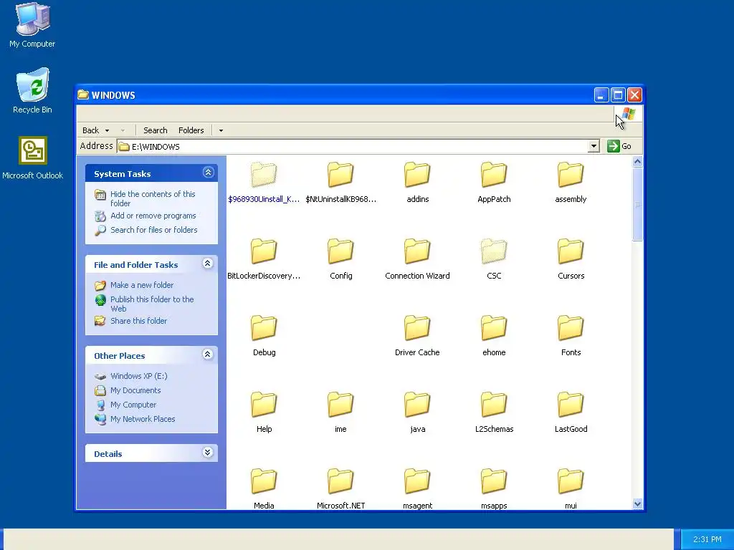Select the addins folder icon
Image resolution: width=734 pixels, height=550 pixels.
417,175
